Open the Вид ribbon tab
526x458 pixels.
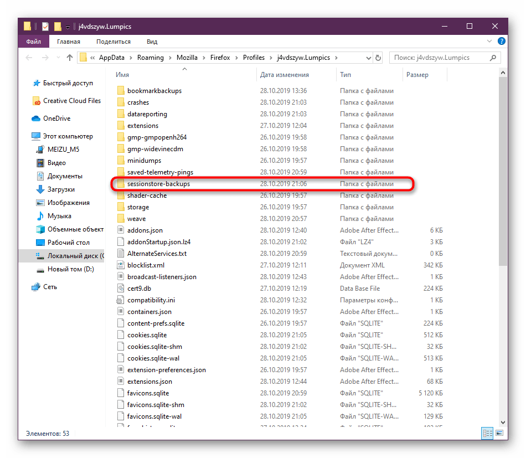click(x=152, y=42)
